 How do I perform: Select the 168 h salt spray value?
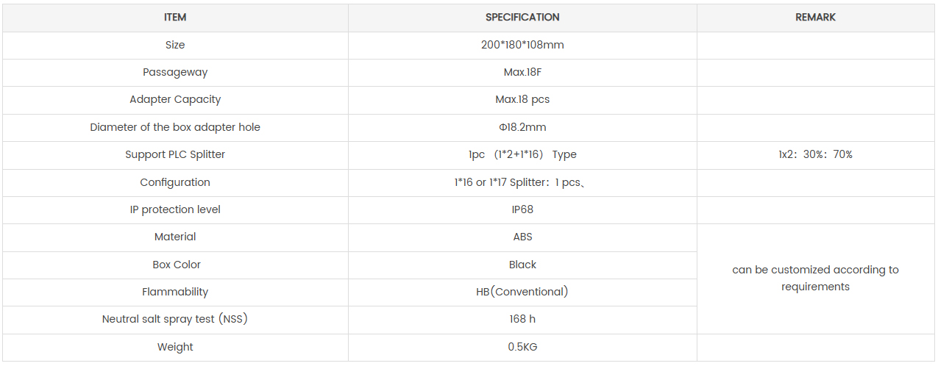(522, 319)
